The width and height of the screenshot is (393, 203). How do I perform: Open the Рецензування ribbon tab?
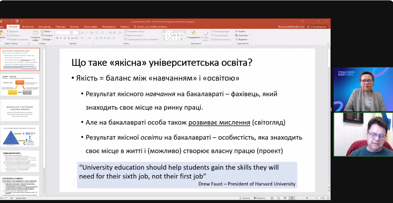pos(109,27)
